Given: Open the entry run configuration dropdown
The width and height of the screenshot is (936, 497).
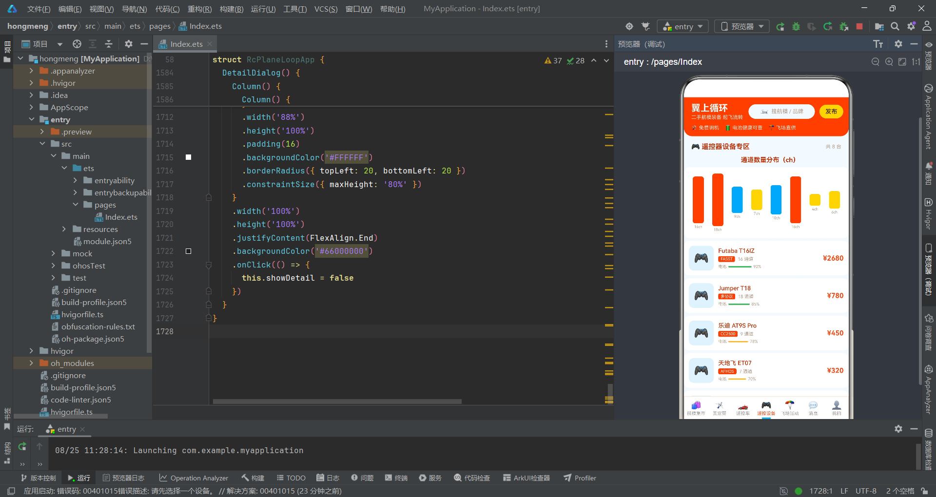Looking at the screenshot, I should pos(682,26).
